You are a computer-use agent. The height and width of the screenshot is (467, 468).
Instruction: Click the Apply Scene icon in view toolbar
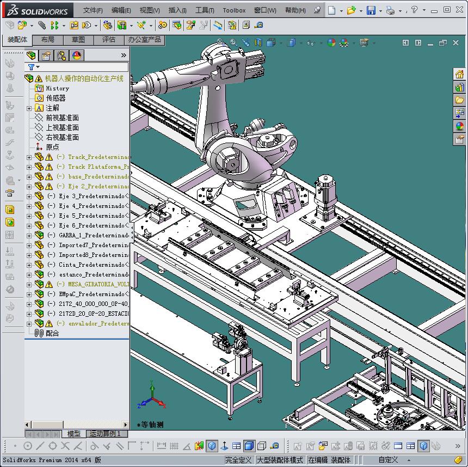(x=344, y=42)
